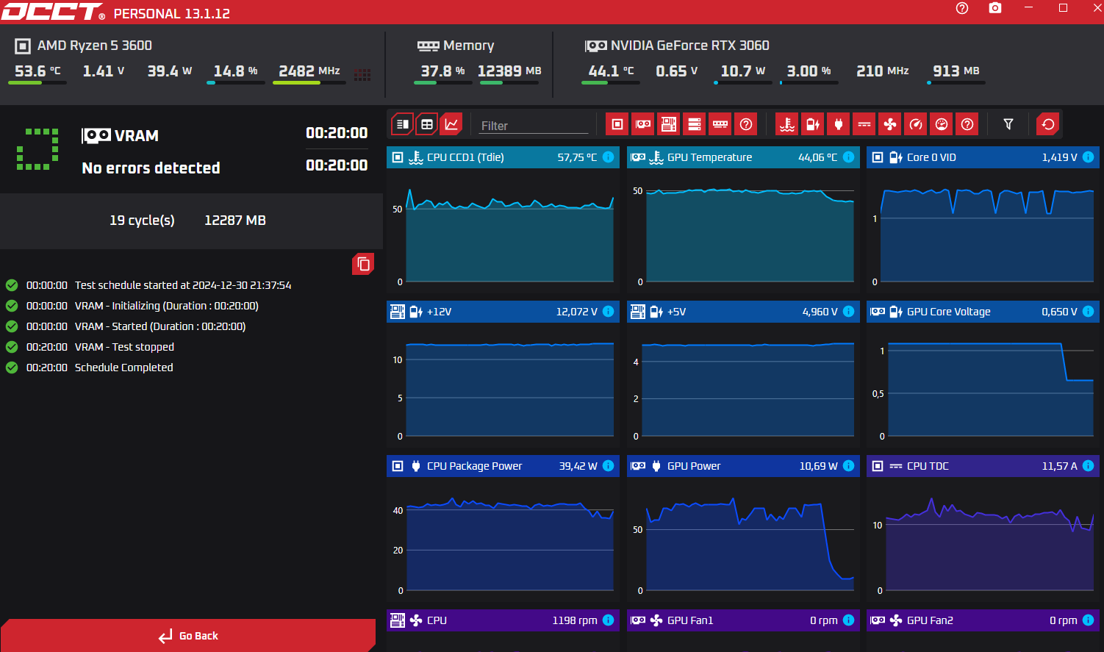Open info for GPU Fan2 graph
This screenshot has width=1104, height=652.
[1089, 620]
